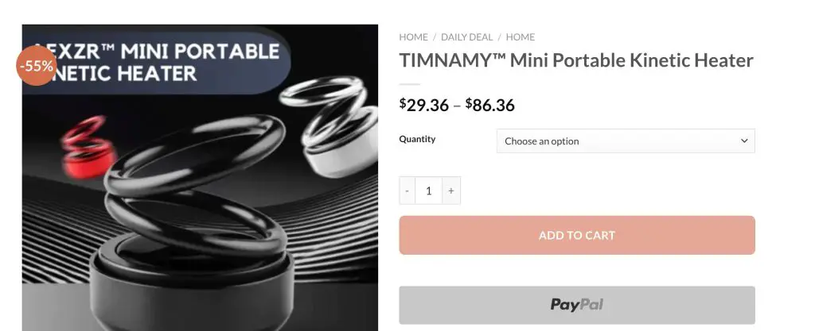This screenshot has width=815, height=331.
Task: Click the $86.36 high price
Action: tap(489, 105)
